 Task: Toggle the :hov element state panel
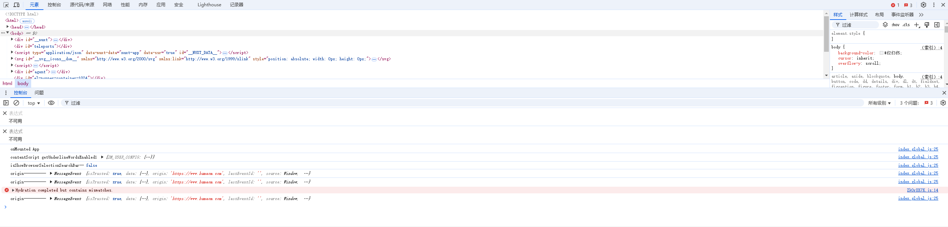pyautogui.click(x=895, y=25)
